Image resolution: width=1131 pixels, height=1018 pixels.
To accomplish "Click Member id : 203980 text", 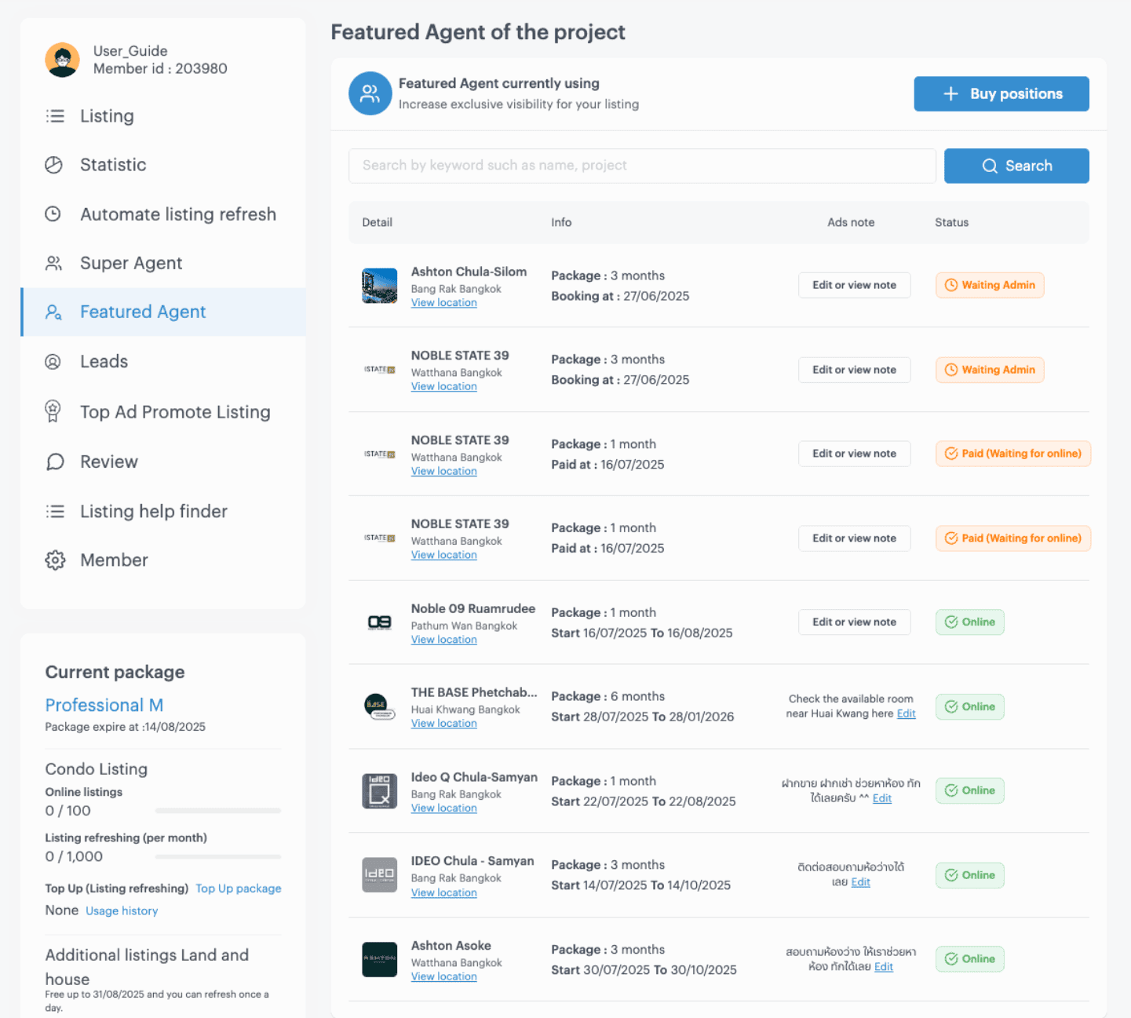I will (160, 69).
